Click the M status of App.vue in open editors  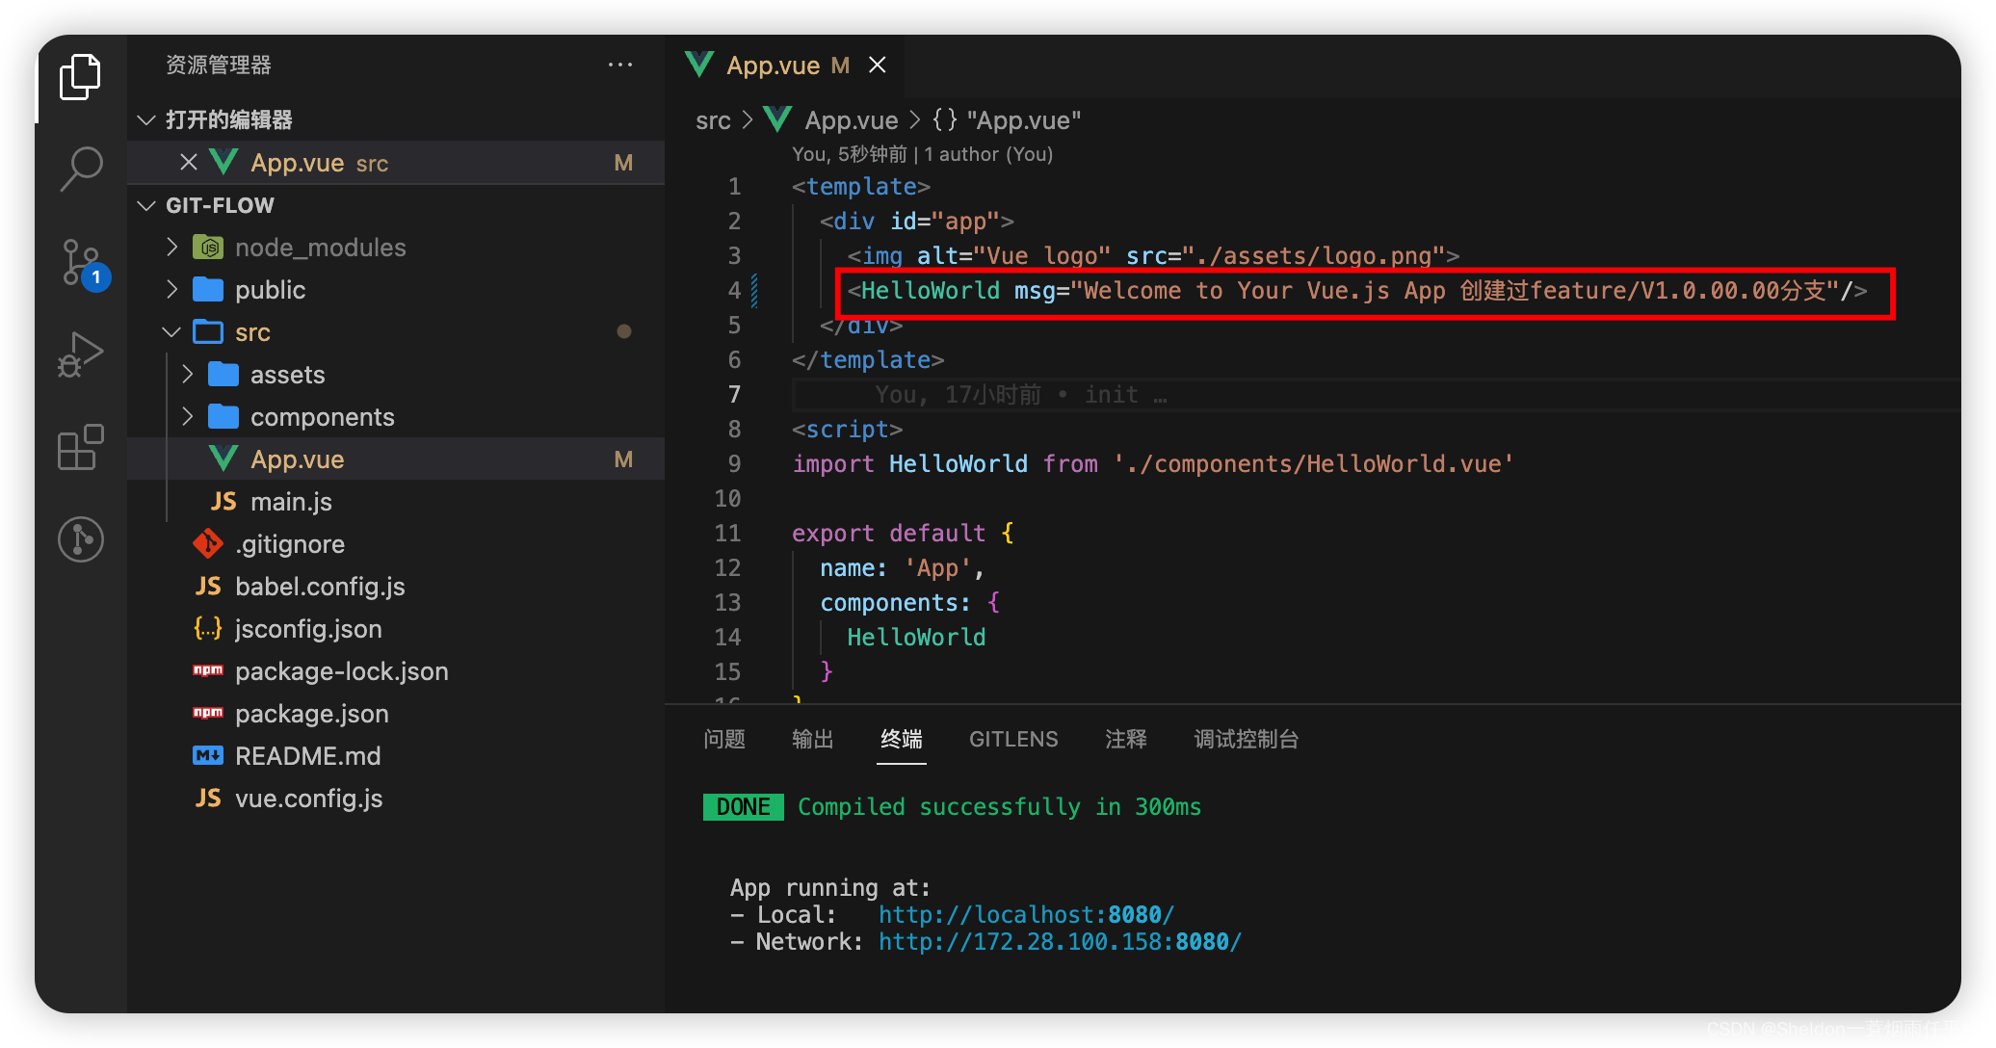[623, 163]
